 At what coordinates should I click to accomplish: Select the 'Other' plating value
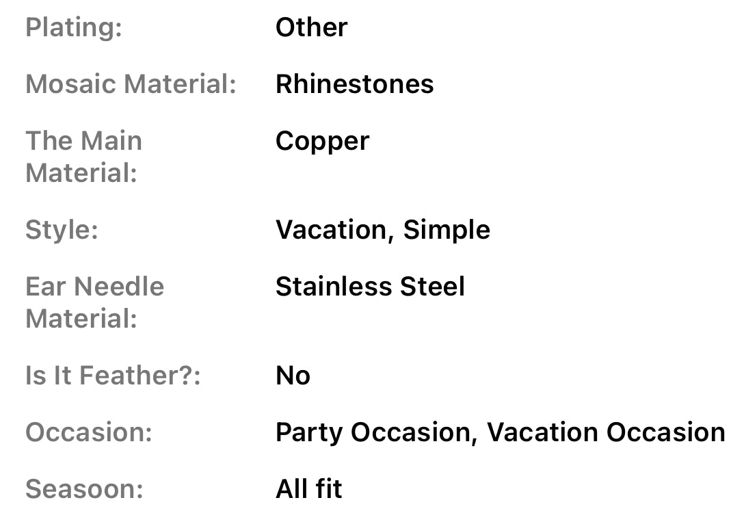pyautogui.click(x=311, y=28)
